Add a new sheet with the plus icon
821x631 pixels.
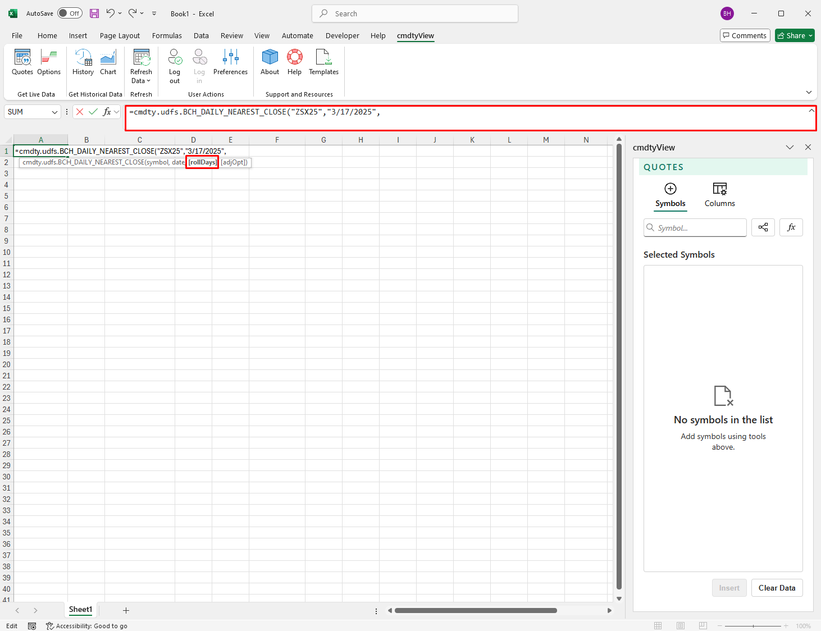tap(126, 610)
